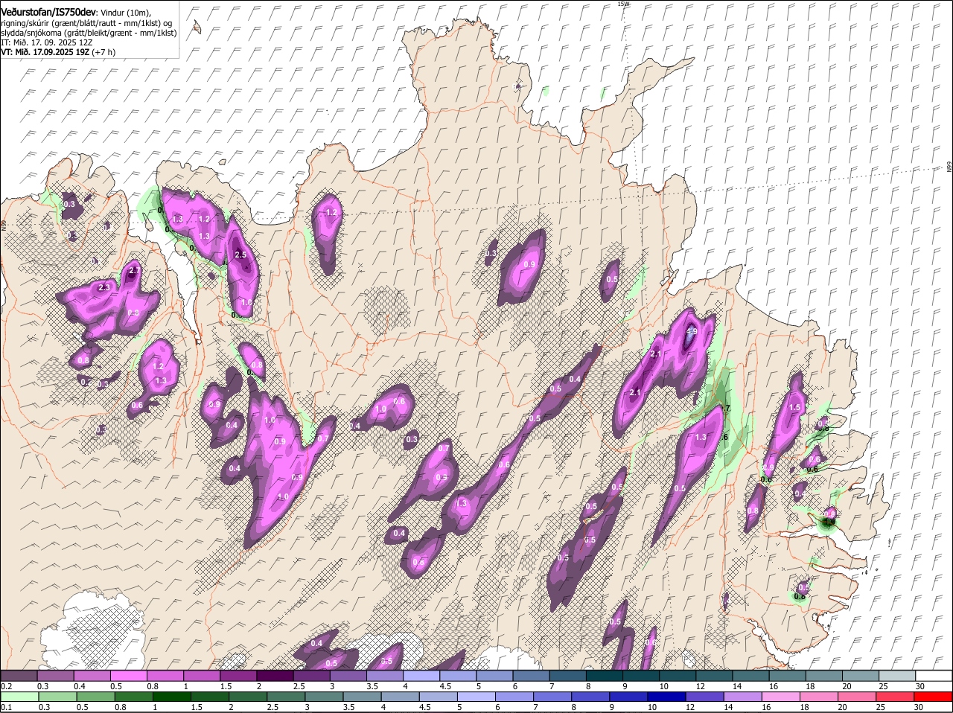Click the slydda/snjókoma legend description line
This screenshot has height=713, width=953.
click(x=89, y=33)
